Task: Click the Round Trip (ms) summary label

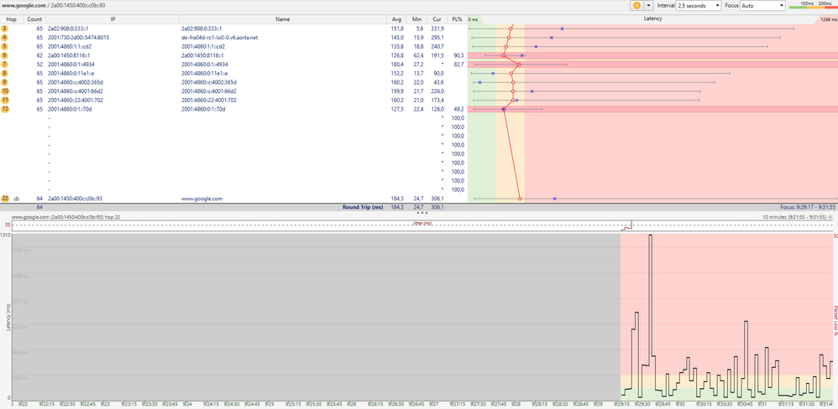Action: pyautogui.click(x=363, y=206)
